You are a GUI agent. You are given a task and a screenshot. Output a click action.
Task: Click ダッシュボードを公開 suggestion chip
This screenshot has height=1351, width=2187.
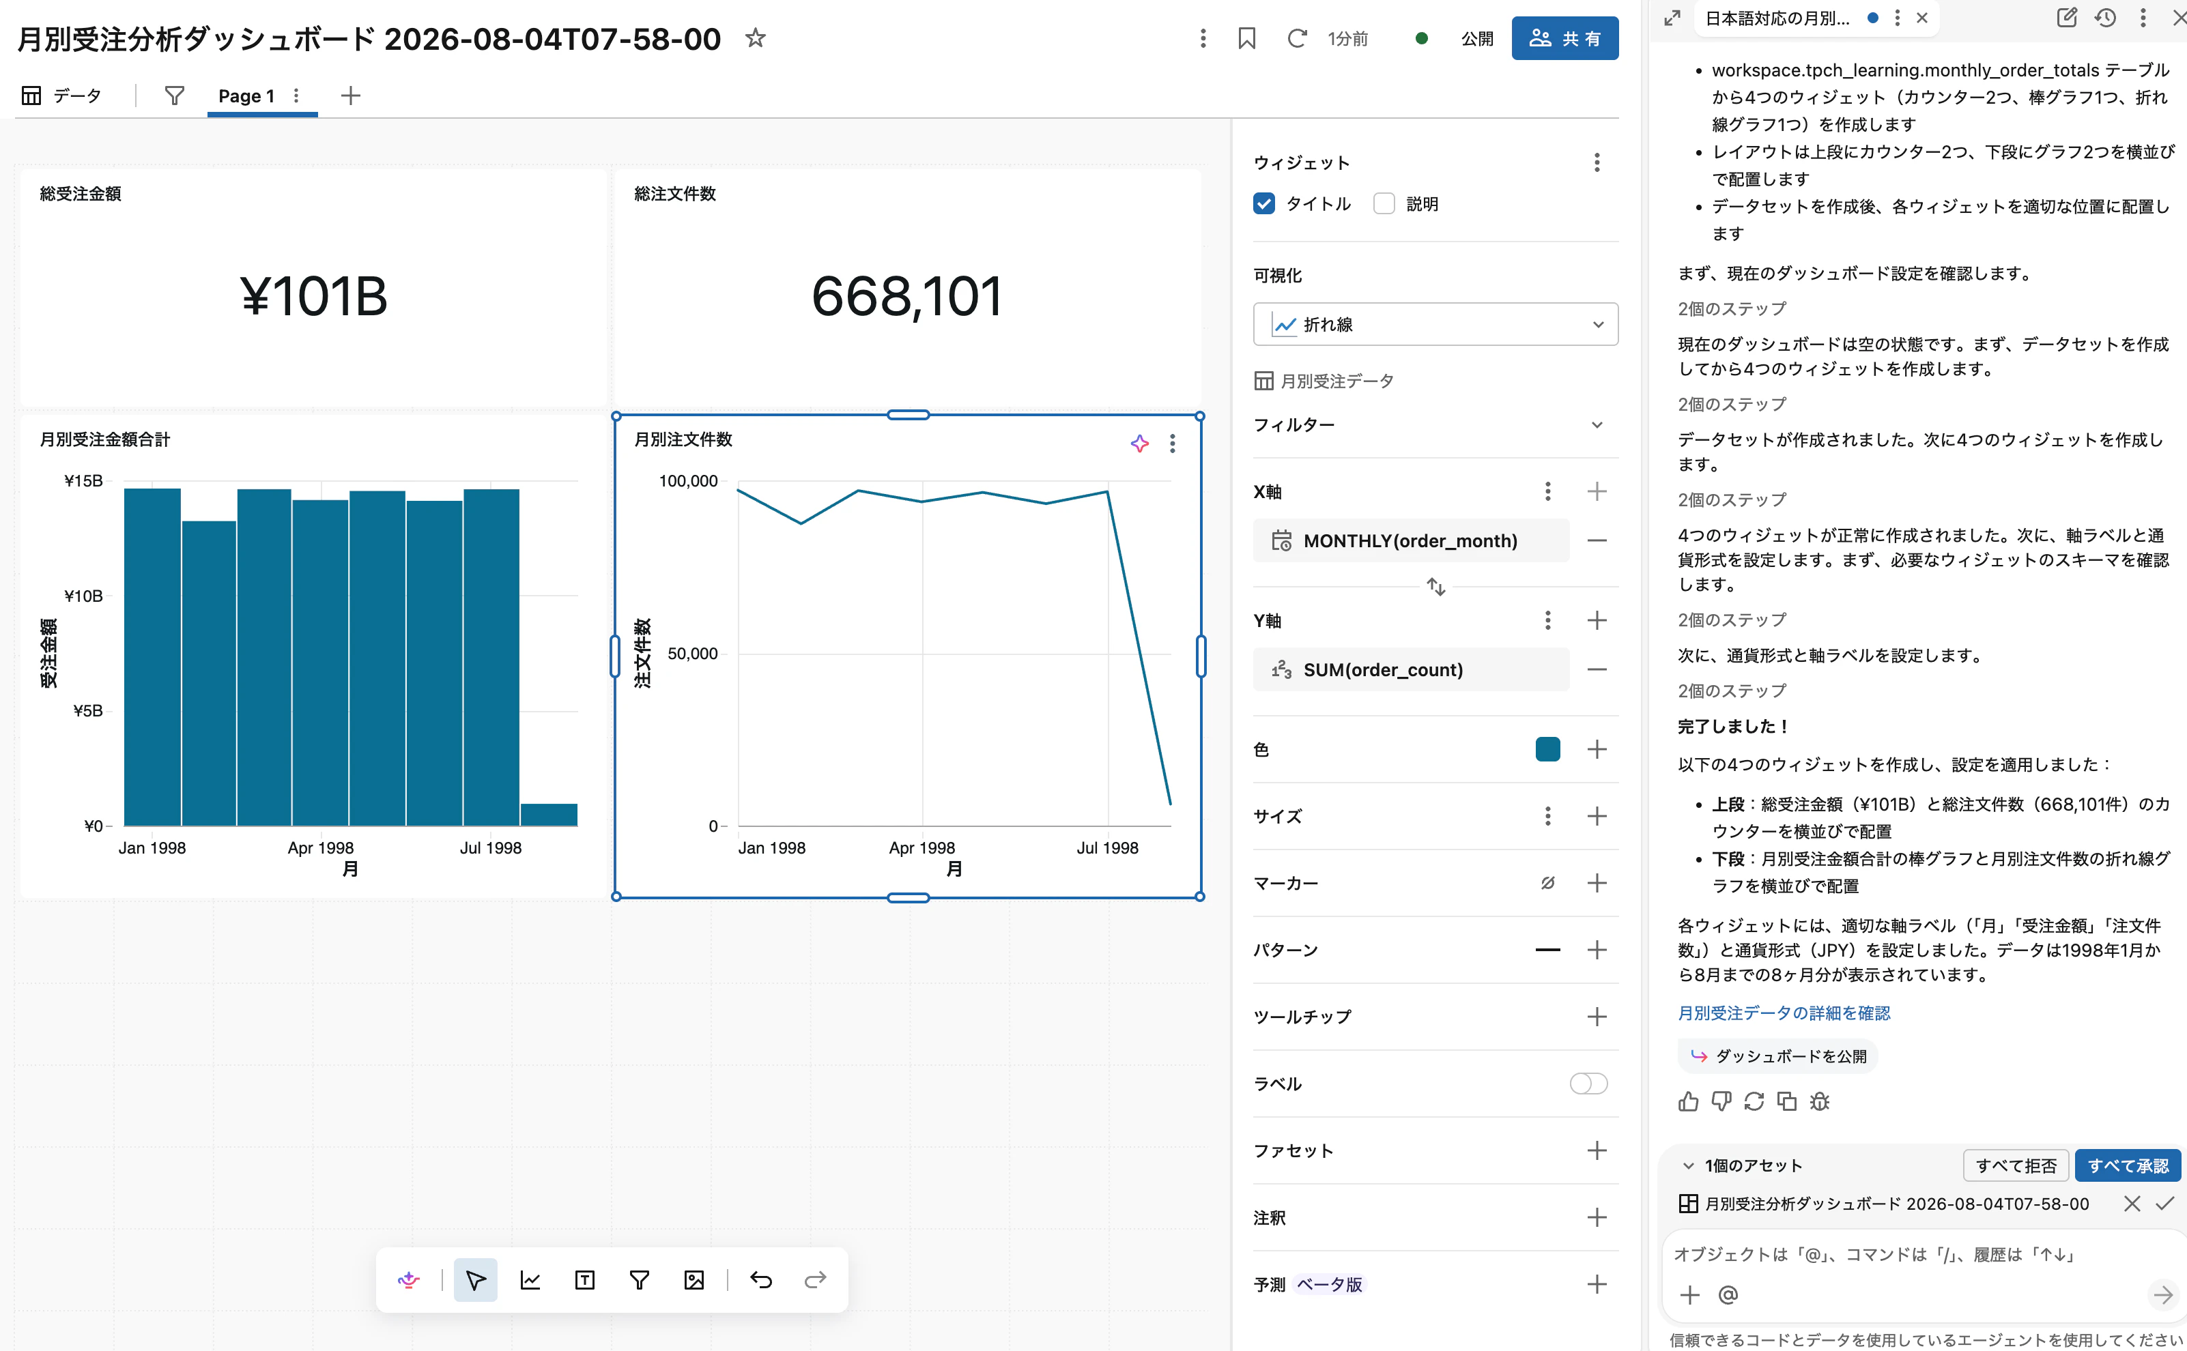point(1777,1056)
